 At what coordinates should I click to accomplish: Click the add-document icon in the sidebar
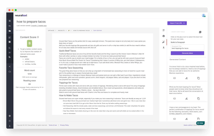click(10, 37)
